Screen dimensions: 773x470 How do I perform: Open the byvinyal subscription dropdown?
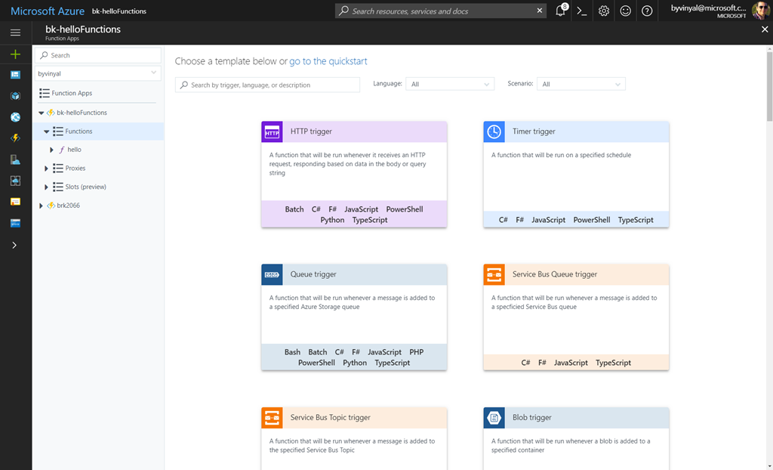(97, 73)
